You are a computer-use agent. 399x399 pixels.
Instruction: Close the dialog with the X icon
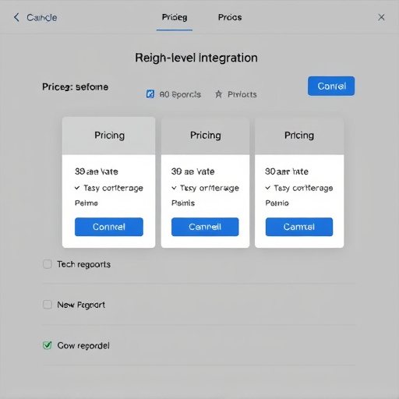coord(381,17)
